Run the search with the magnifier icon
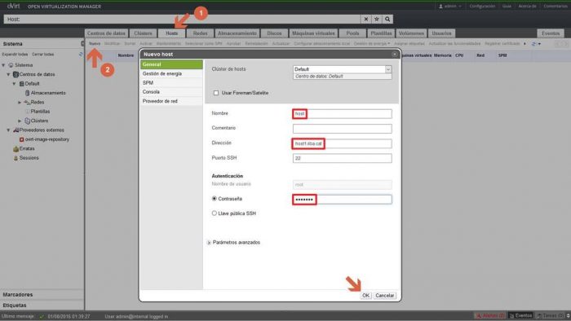This screenshot has height=321, width=571. click(x=387, y=20)
